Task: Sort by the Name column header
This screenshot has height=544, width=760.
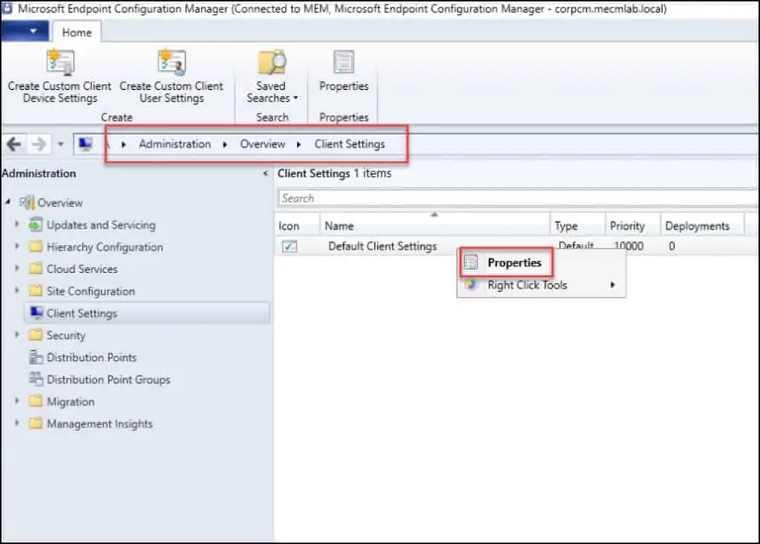Action: [x=435, y=226]
